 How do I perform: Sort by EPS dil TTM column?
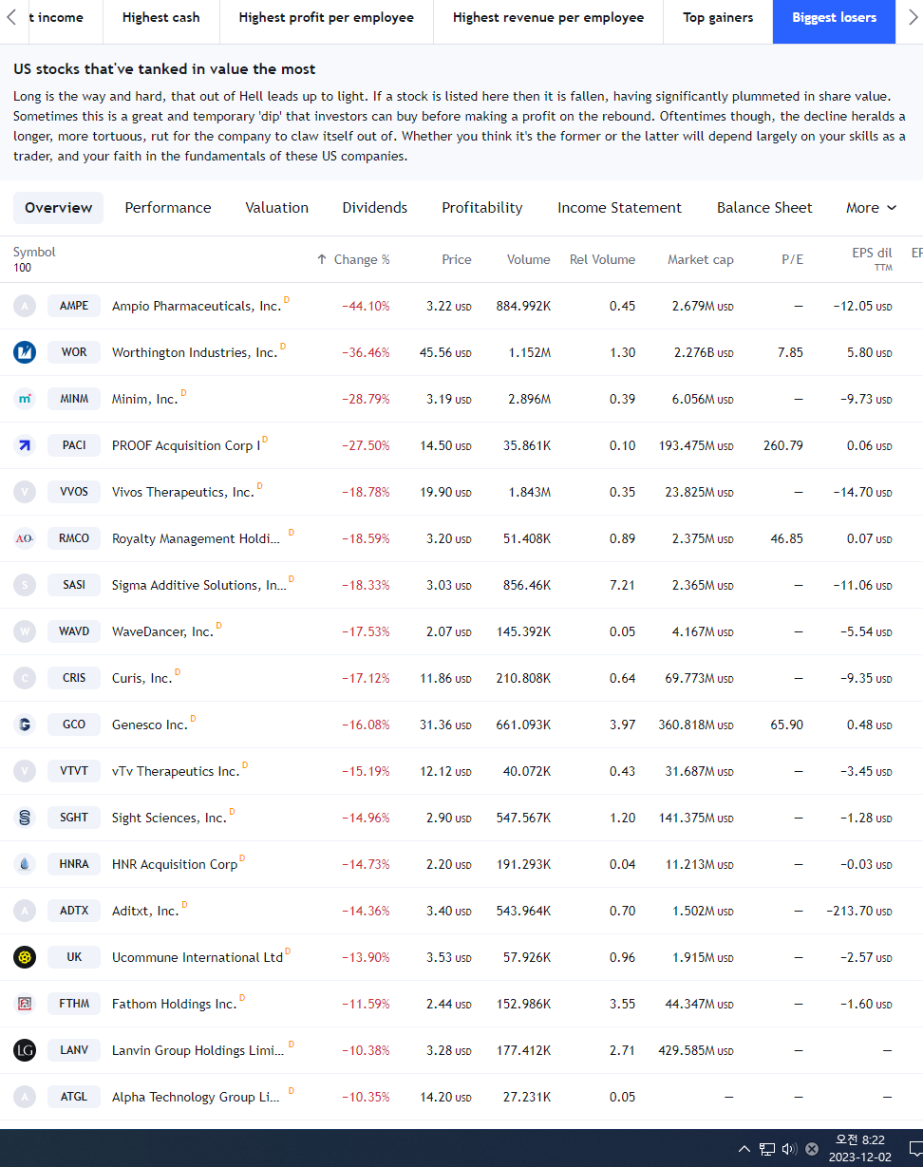872,259
